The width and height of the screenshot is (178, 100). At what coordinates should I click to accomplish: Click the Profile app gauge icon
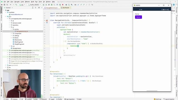tap(57, 5)
